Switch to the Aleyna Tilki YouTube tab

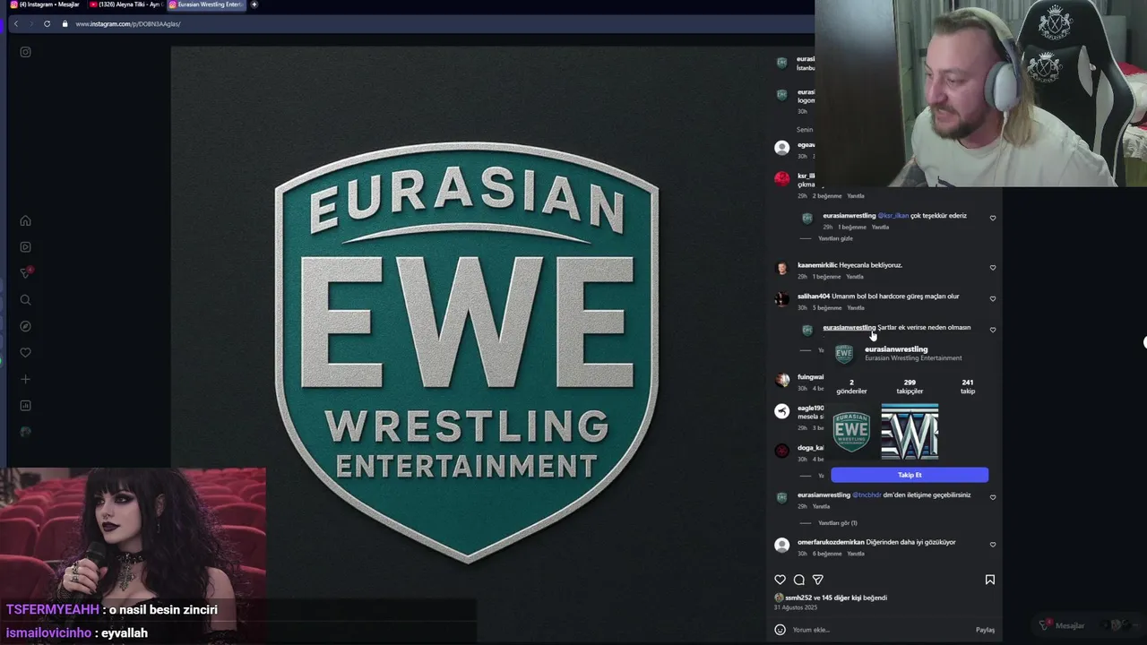coord(125,4)
